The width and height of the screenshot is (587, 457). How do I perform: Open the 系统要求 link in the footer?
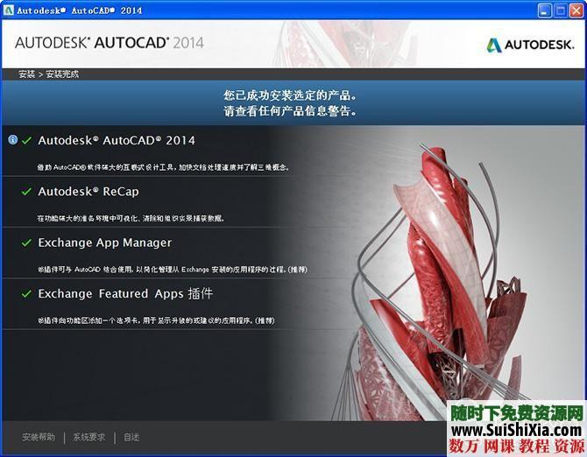(x=89, y=437)
